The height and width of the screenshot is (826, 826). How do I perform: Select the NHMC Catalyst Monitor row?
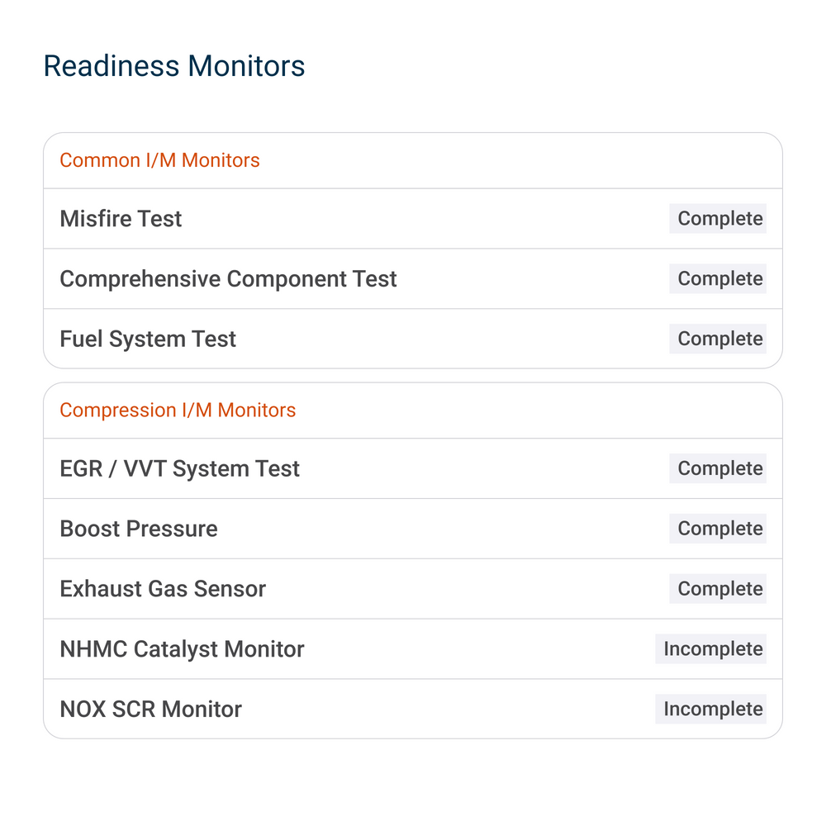point(413,648)
